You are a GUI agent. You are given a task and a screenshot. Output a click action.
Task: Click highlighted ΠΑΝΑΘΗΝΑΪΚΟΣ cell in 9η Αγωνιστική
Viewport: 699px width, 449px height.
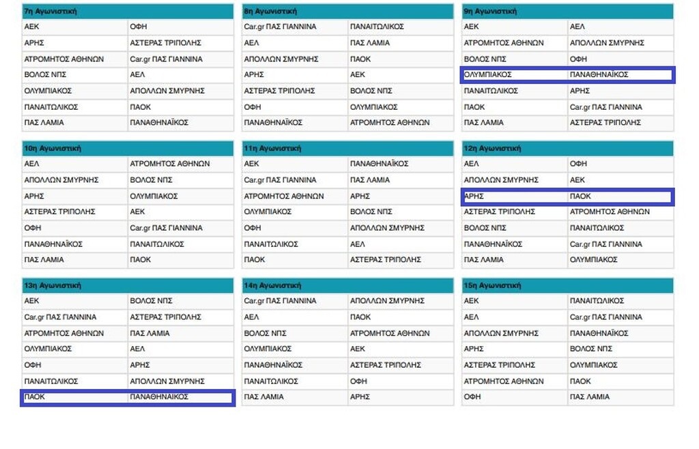[620, 74]
